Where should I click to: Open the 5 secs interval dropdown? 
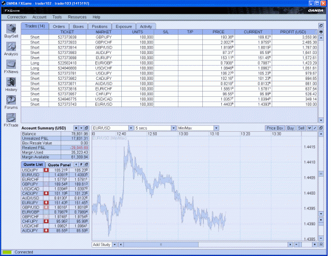pyautogui.click(x=174, y=128)
